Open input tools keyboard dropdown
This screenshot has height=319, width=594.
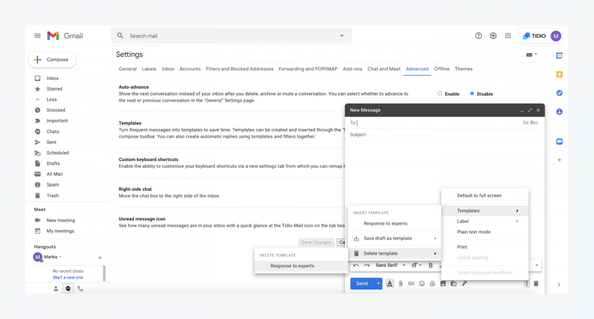click(532, 54)
